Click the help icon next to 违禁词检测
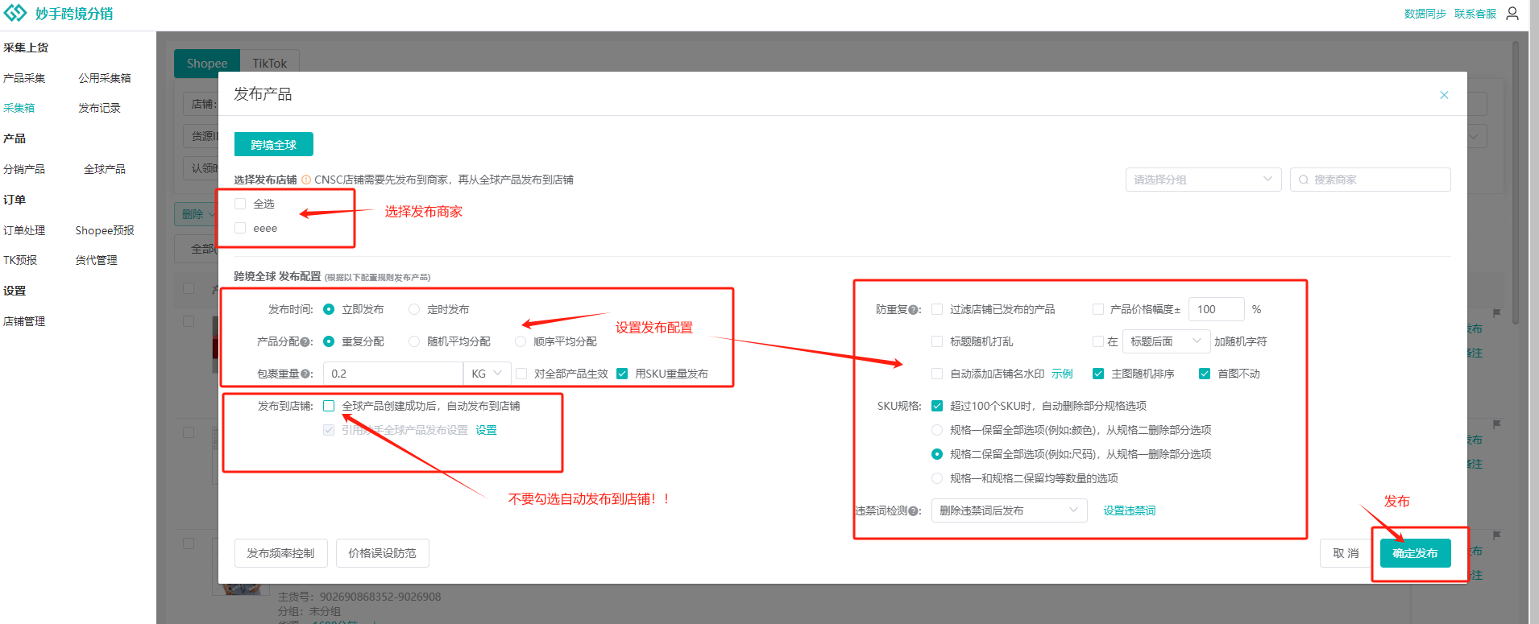The width and height of the screenshot is (1539, 624). [x=914, y=510]
